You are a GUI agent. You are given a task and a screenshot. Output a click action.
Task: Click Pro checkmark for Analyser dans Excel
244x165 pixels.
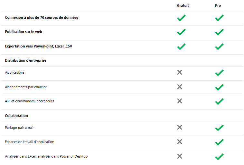click(219, 157)
